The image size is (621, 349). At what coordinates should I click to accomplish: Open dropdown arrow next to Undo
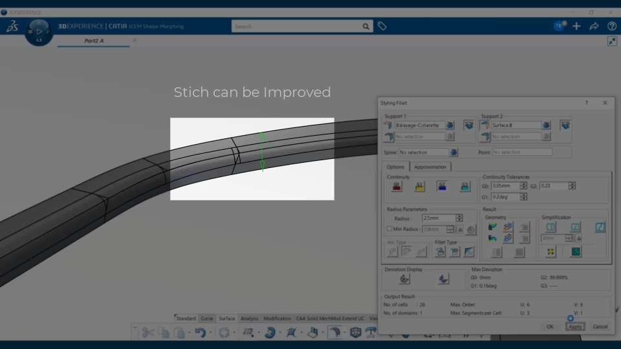(210, 333)
